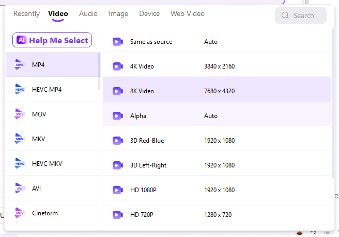
Task: Select the Cineform format label
Action: pyautogui.click(x=45, y=213)
